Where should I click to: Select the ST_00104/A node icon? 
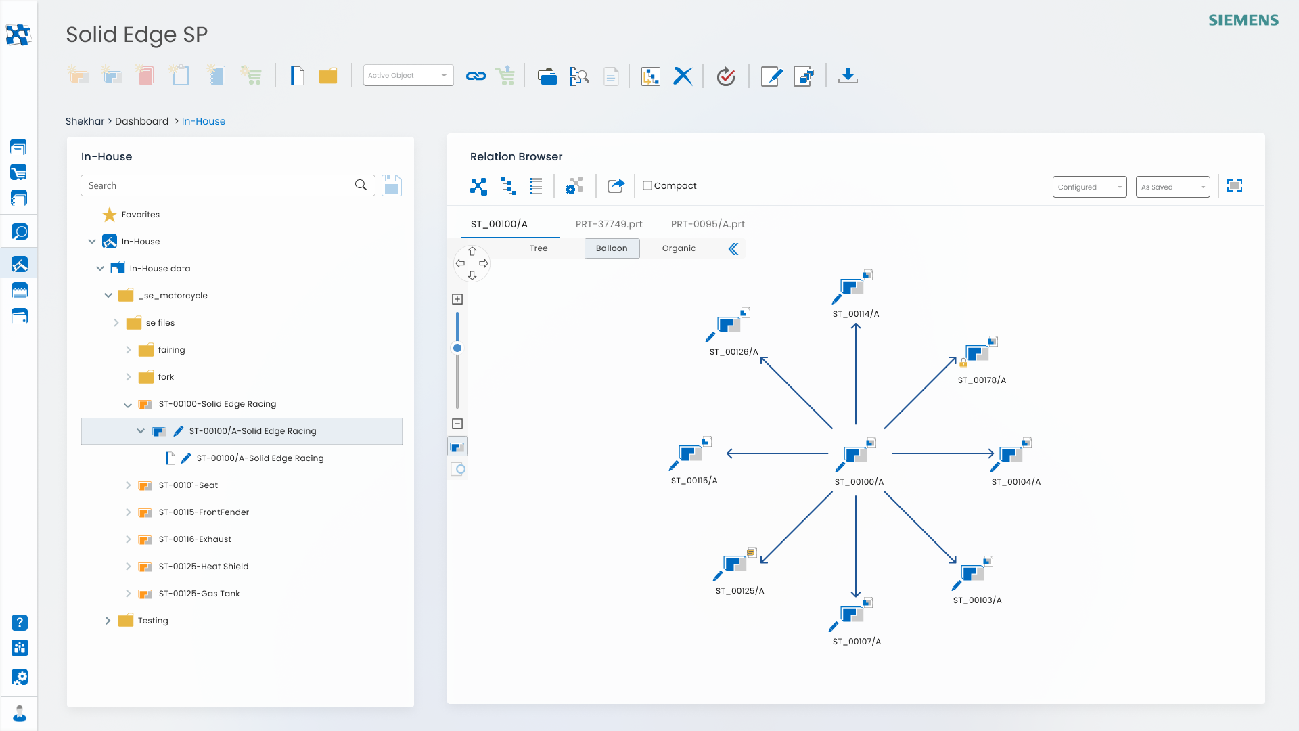pyautogui.click(x=1011, y=454)
